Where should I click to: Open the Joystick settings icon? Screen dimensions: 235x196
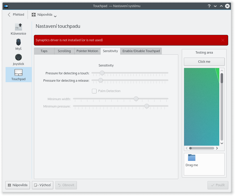pos(18,57)
